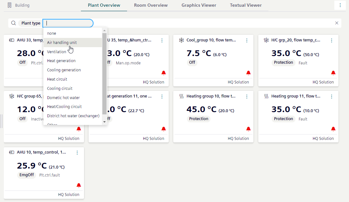Open three-dot menu on AHU 10 card

[x=77, y=153]
